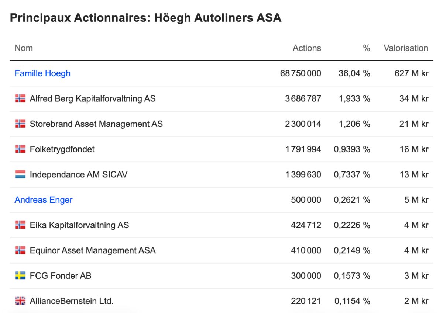Click the Norwegian flag beside Alfred Berg Kapitalforvaltning
Screen dimensions: 443x313
(x=20, y=98)
